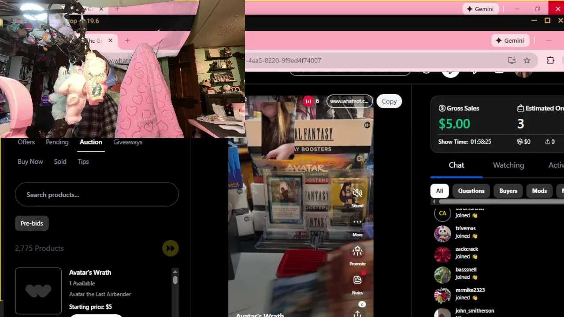Open the Notes icon on the livestream
The height and width of the screenshot is (317, 564).
click(x=357, y=280)
